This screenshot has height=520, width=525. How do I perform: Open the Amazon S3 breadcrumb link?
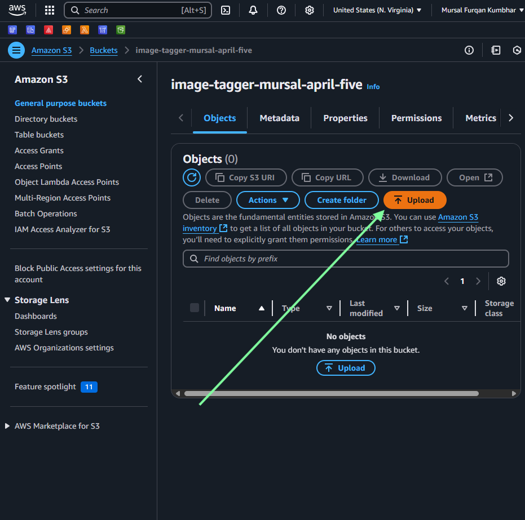point(51,51)
